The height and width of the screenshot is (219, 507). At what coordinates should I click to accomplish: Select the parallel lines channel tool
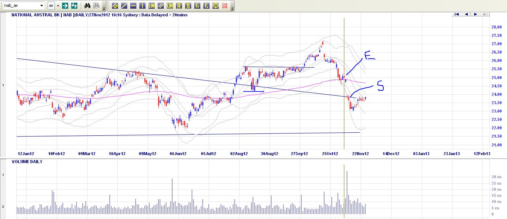point(161,6)
